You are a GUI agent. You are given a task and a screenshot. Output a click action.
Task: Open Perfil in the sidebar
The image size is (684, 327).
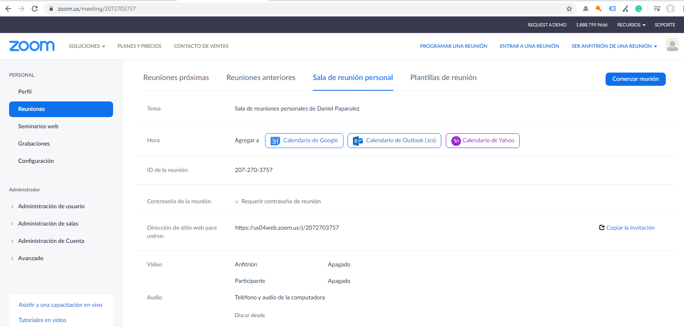pos(25,92)
